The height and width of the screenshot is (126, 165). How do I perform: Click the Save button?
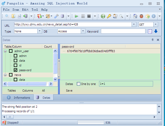[x=69, y=91]
